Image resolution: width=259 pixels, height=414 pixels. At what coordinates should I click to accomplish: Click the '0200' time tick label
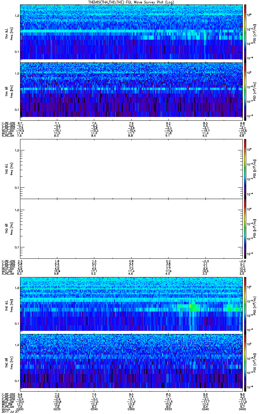pos(20,409)
